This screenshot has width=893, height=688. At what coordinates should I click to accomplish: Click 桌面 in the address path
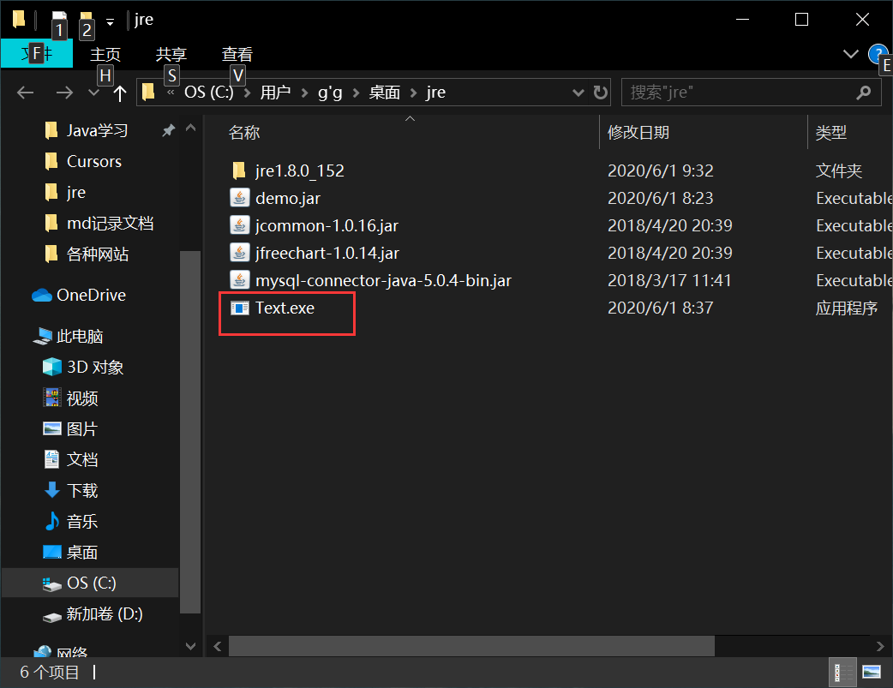[385, 93]
